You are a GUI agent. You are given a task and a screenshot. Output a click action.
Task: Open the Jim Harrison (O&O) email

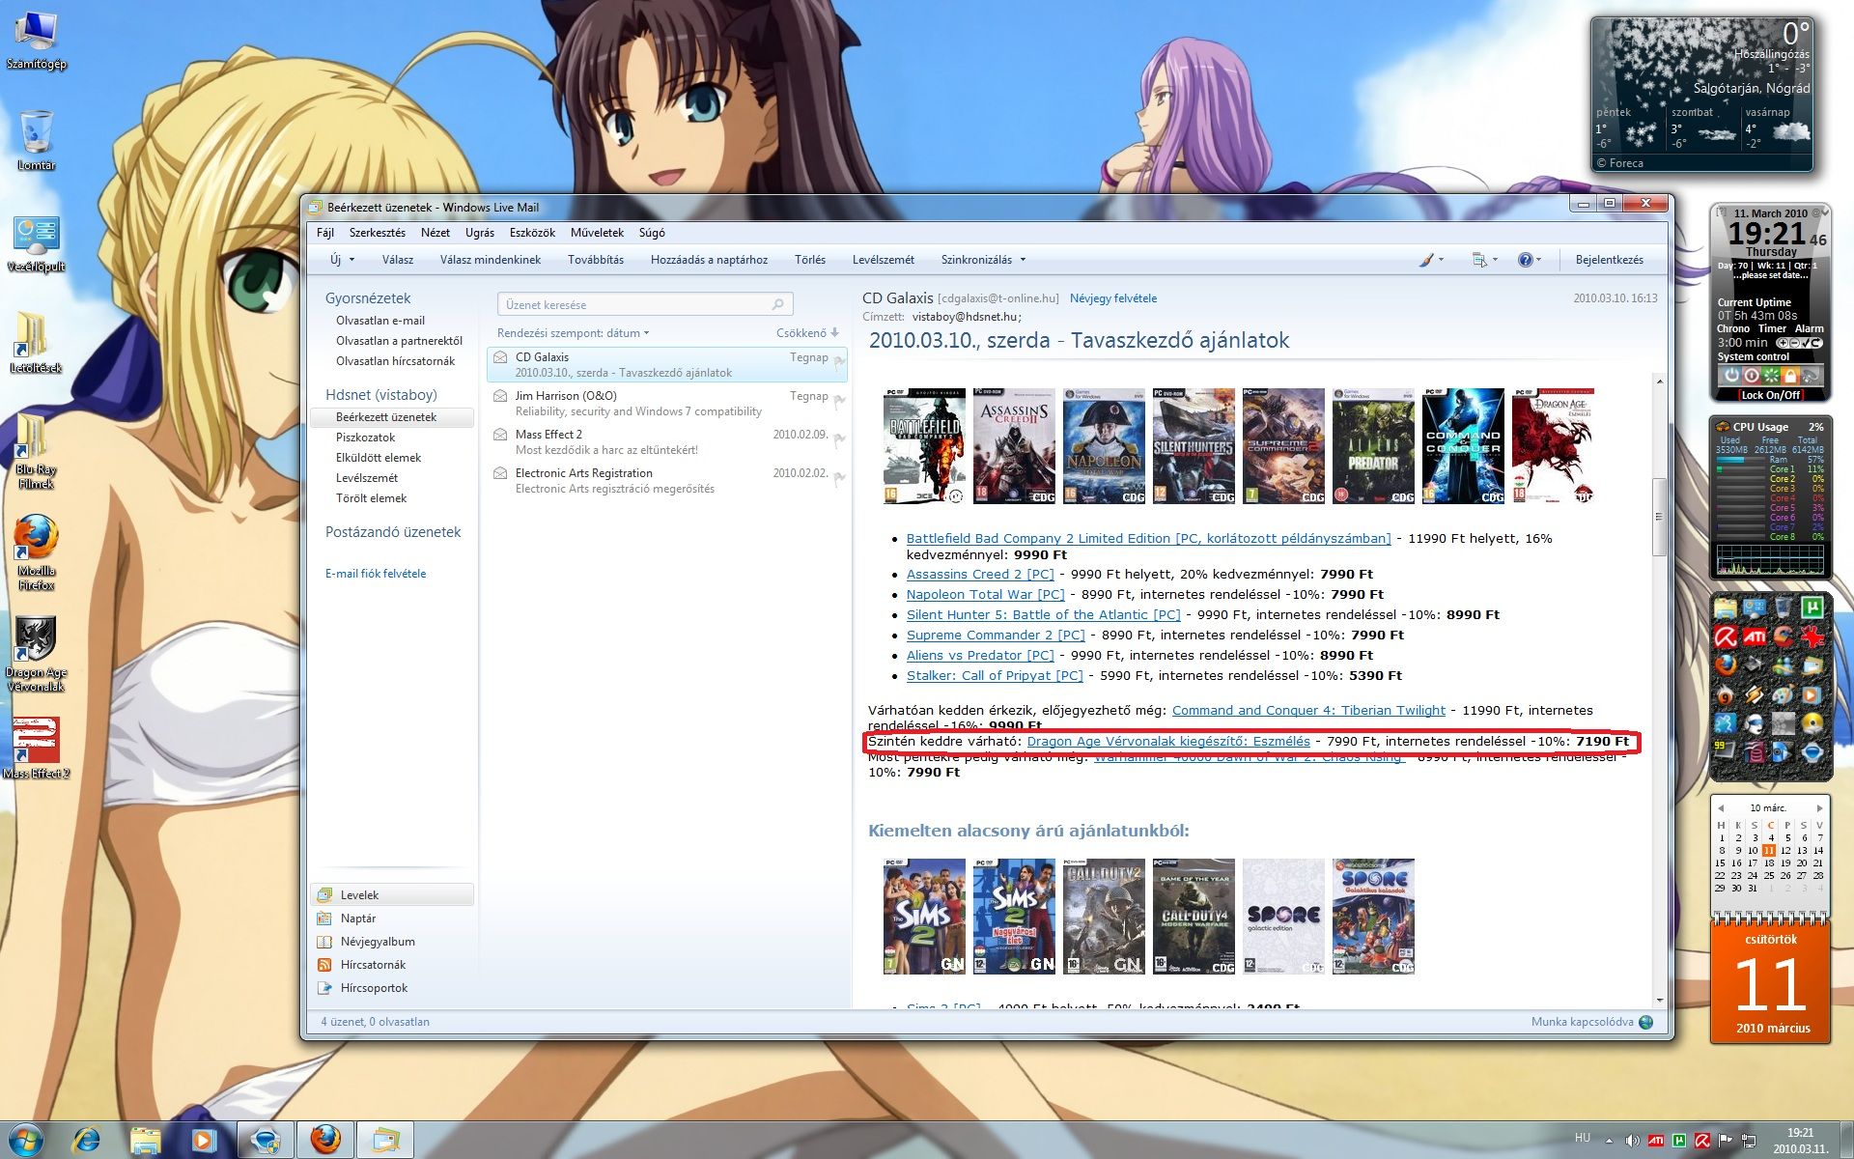666,404
